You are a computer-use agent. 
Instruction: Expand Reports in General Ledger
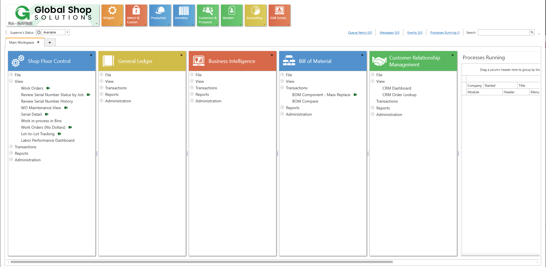pos(101,94)
